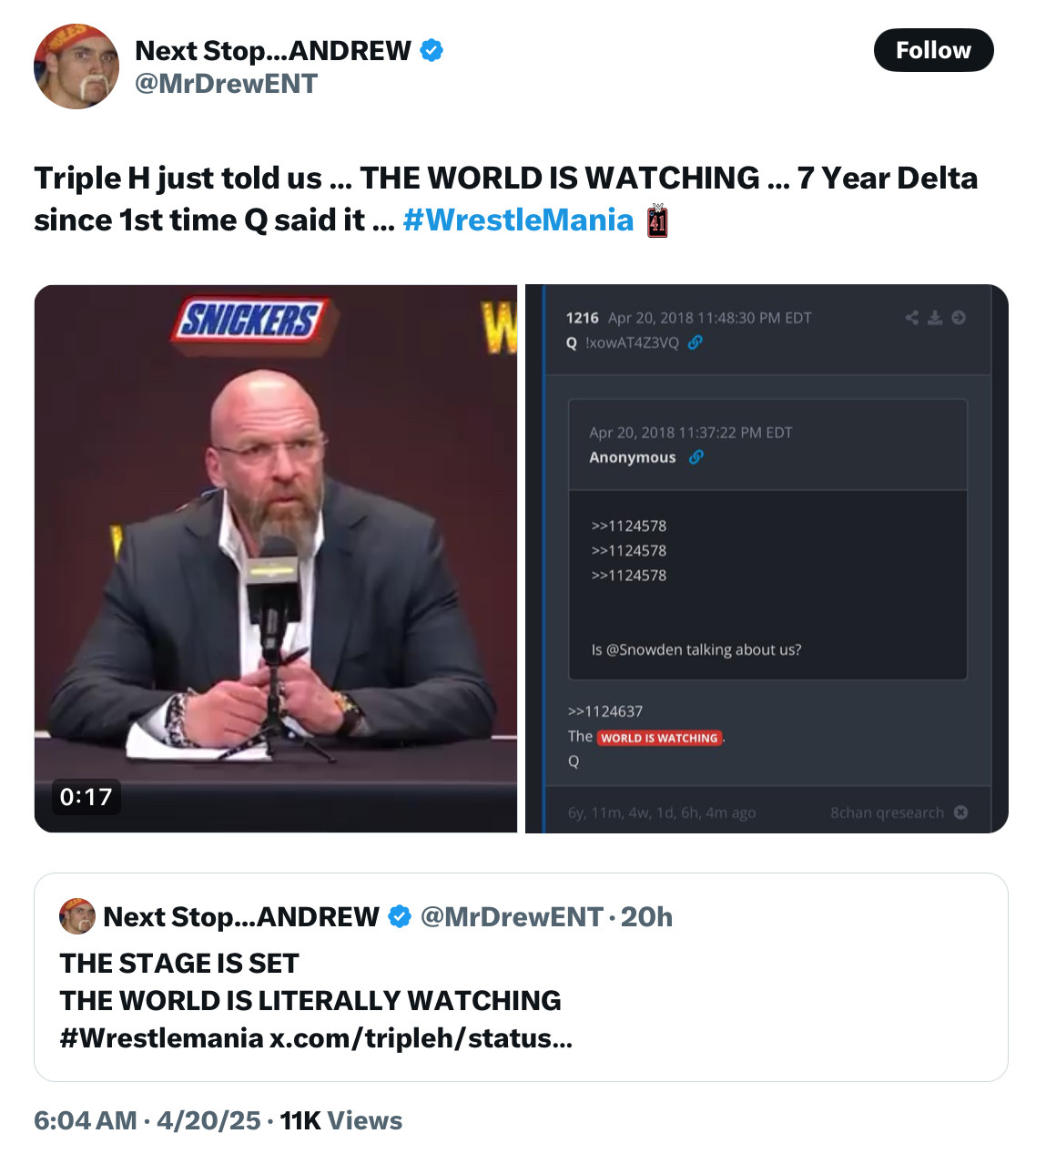Viewport: 1046px width, 1154px height.
Task: Click the main author's profile avatar
Action: (76, 66)
